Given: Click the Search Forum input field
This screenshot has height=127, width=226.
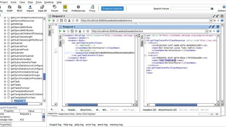Looking at the screenshot, I should (190, 8).
